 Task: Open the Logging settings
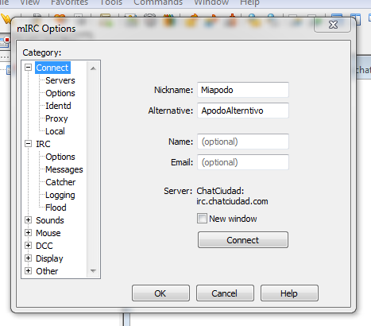60,195
